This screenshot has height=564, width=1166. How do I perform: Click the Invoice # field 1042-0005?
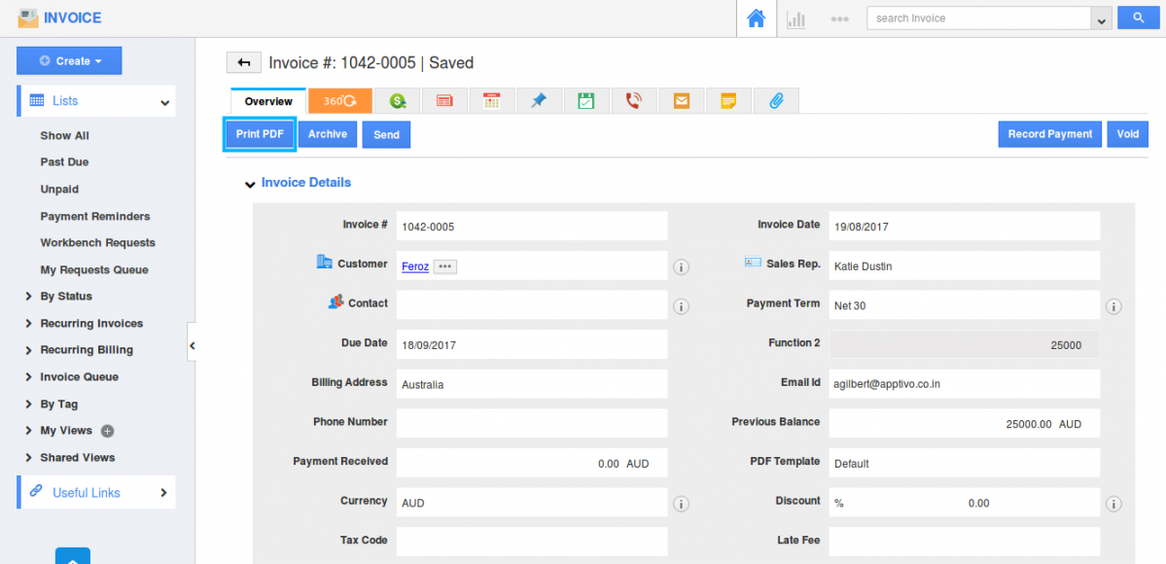point(532,227)
